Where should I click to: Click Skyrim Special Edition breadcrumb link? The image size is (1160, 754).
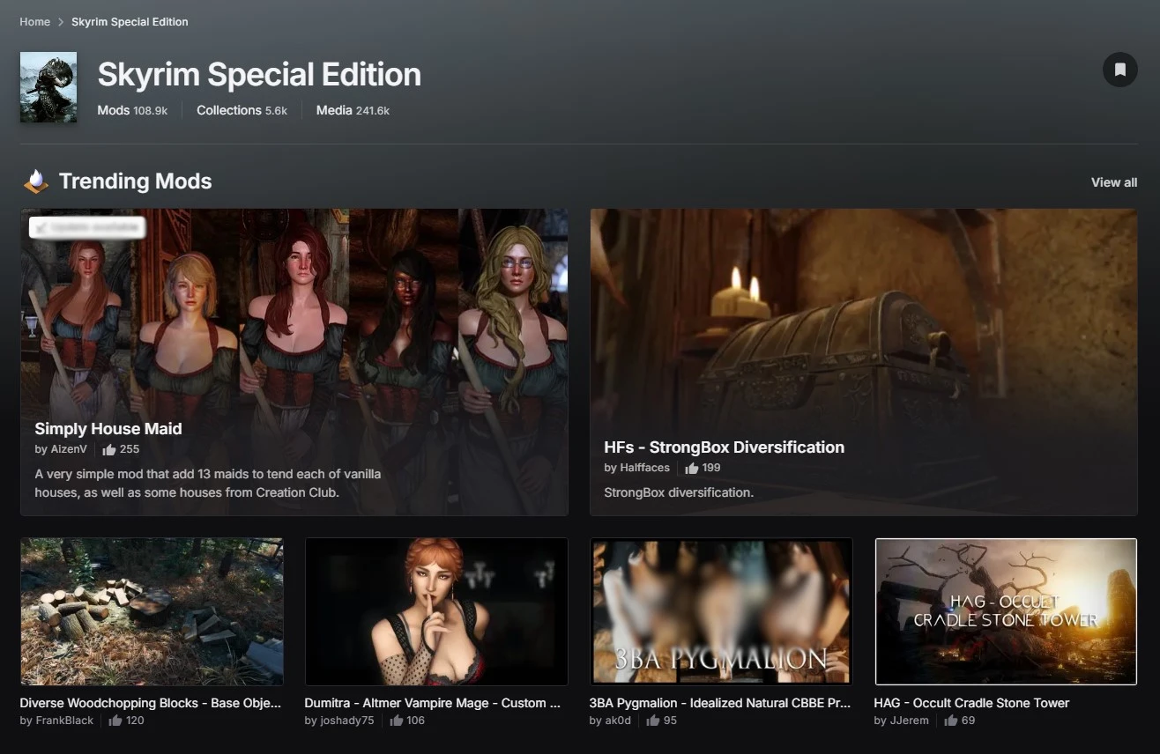(x=130, y=22)
